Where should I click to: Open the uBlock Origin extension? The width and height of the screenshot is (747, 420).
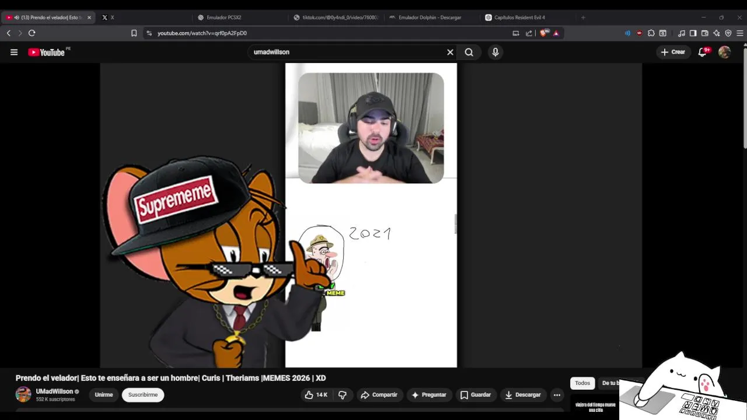639,33
